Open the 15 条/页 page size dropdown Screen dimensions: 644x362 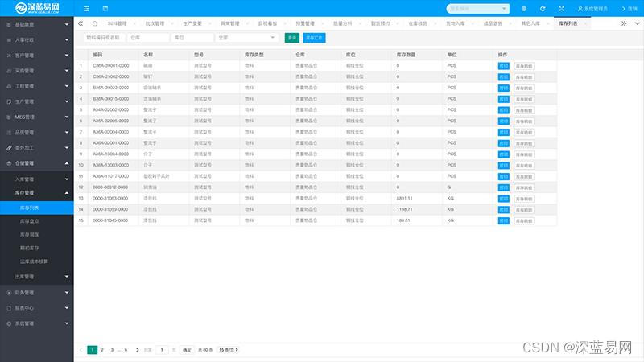229,350
